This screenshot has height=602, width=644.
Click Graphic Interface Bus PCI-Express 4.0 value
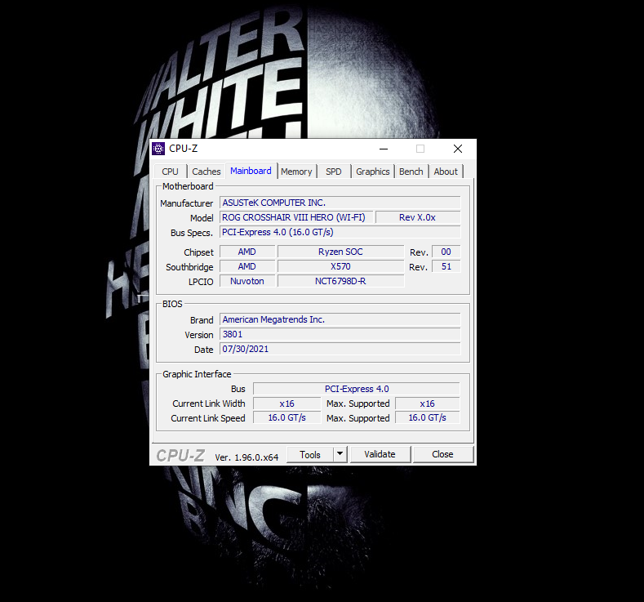point(357,389)
